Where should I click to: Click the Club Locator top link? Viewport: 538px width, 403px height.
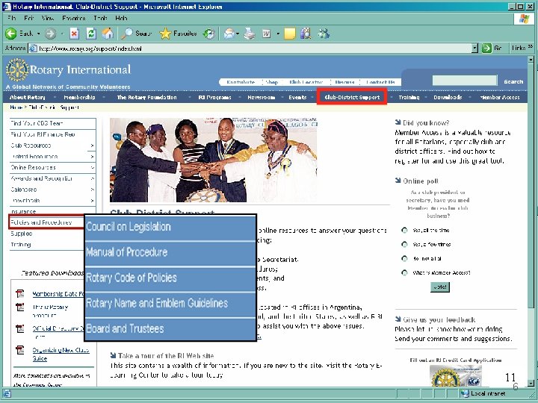tap(306, 82)
